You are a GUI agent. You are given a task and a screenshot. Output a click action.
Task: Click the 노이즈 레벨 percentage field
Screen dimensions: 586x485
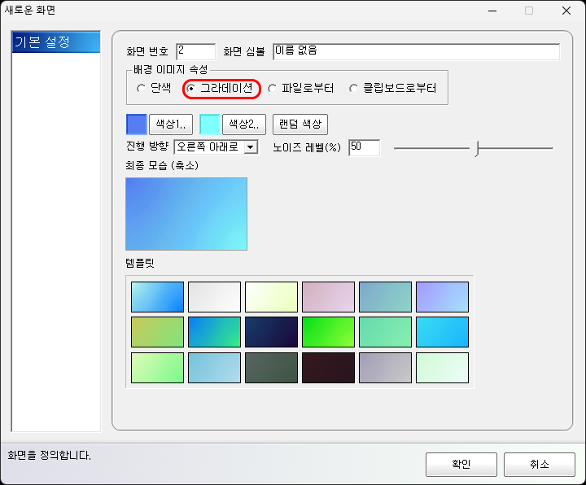(x=365, y=147)
